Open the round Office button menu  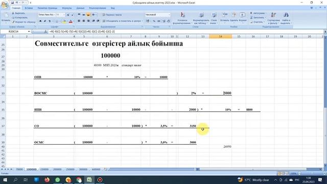pyautogui.click(x=5, y=5)
